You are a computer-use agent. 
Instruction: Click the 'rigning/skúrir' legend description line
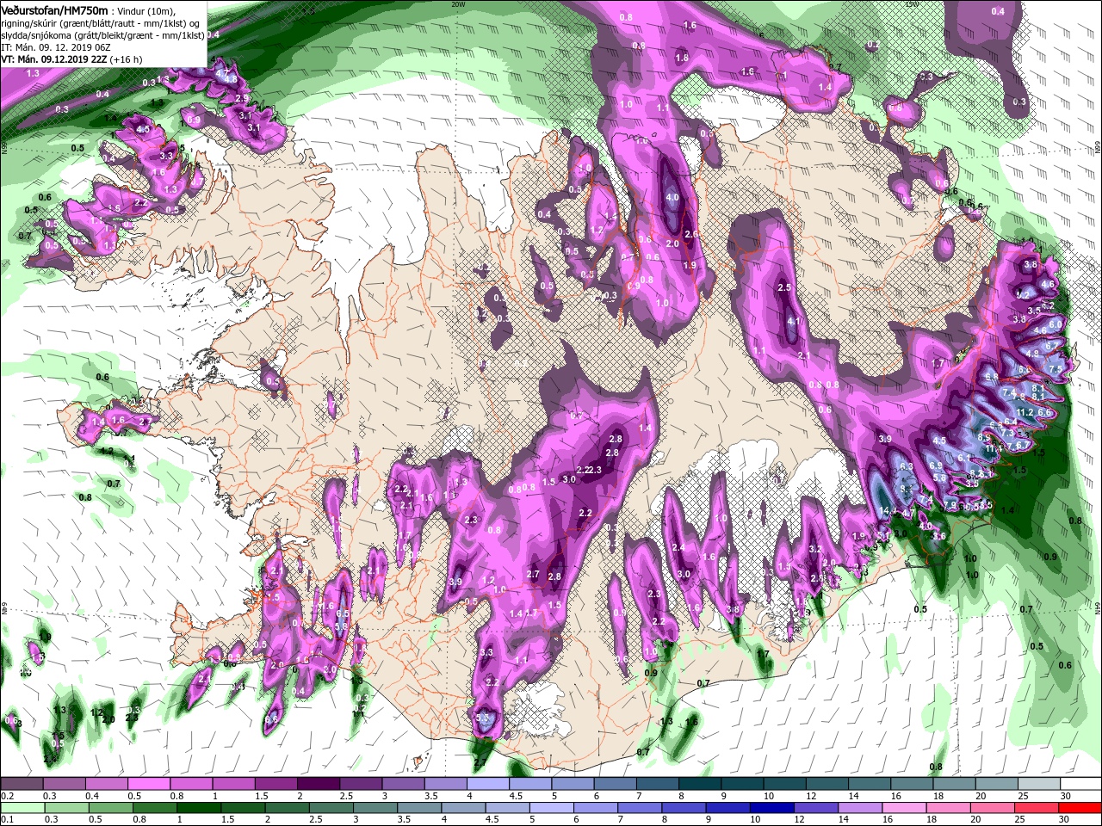101,23
